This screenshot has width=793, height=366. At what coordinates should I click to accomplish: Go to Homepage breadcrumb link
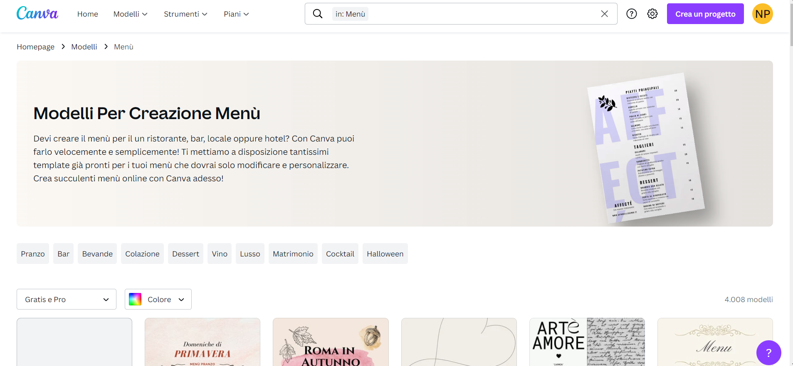(36, 47)
